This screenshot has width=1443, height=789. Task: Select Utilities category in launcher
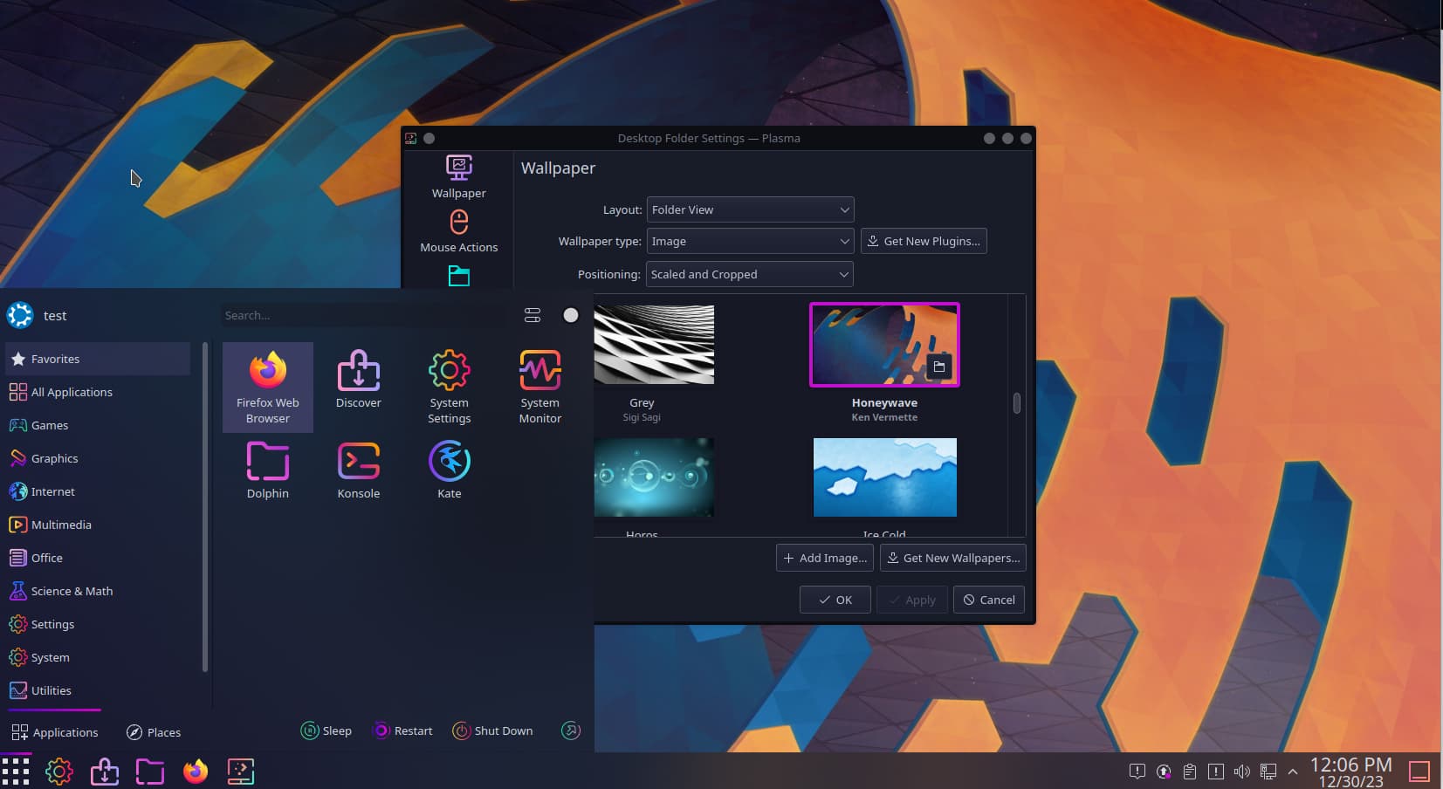click(98, 690)
